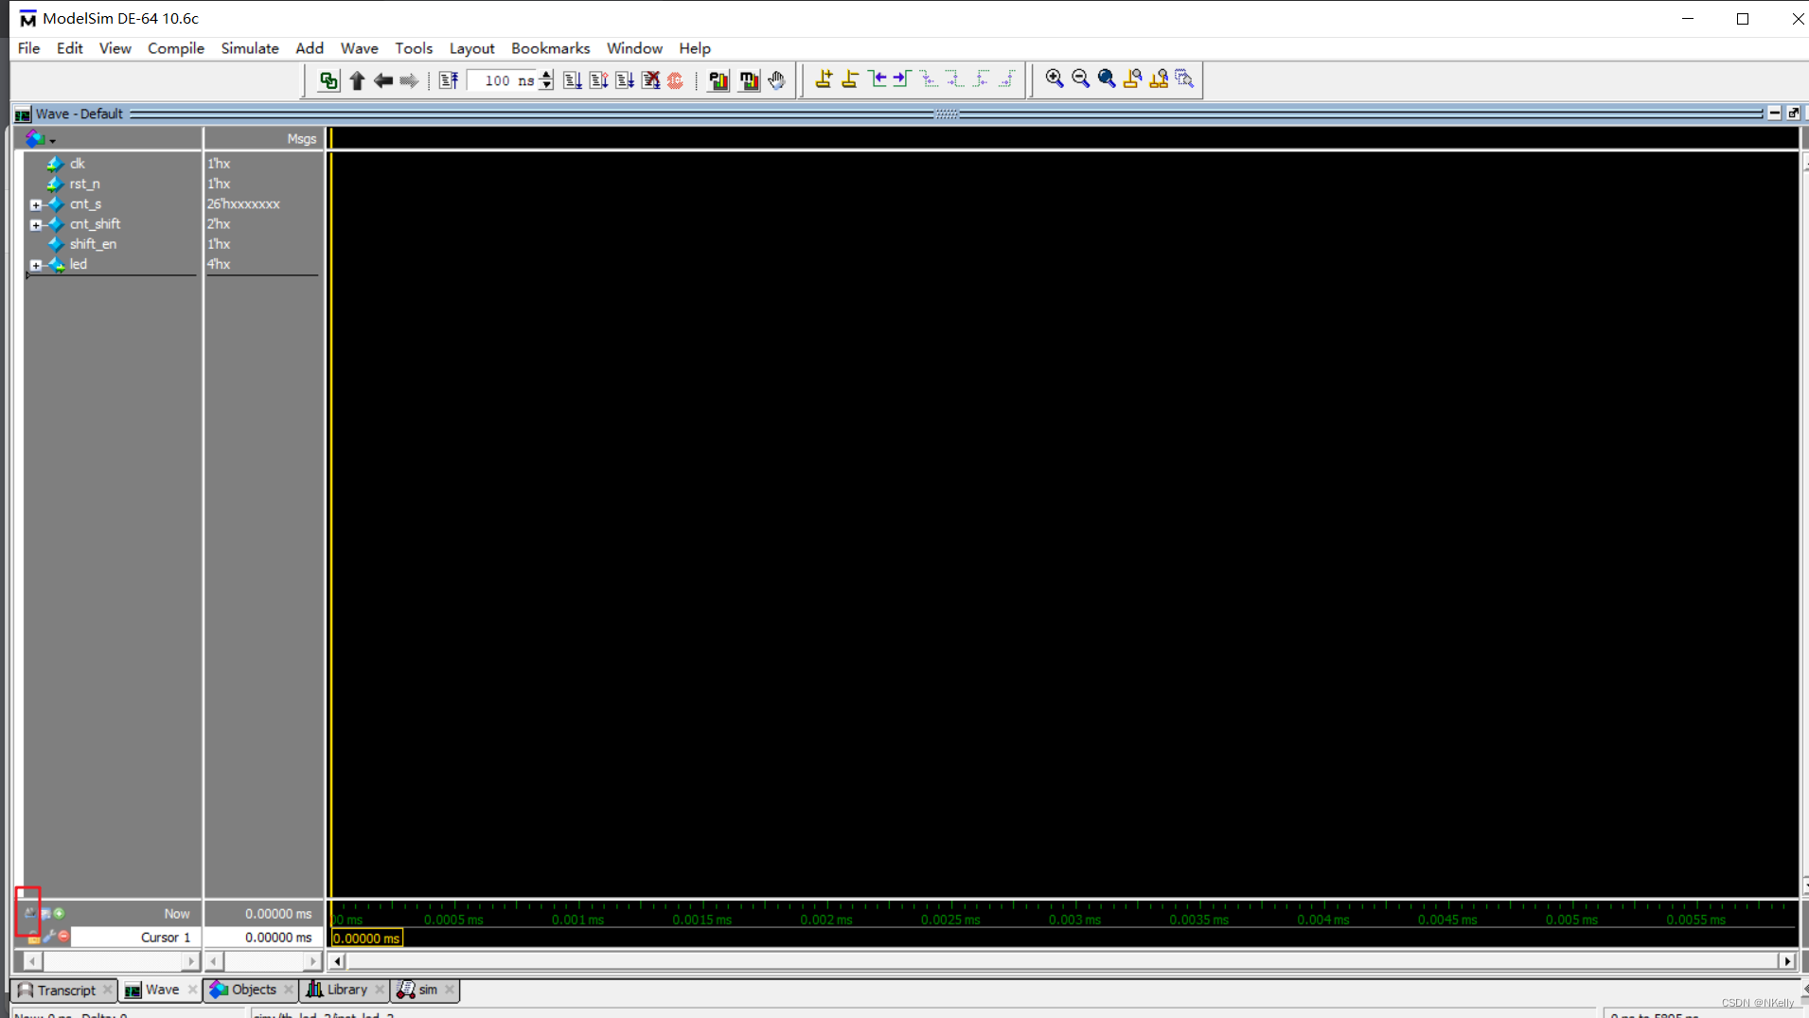Viewport: 1809px width, 1018px height.
Task: Select the clk signal
Action: (78, 164)
